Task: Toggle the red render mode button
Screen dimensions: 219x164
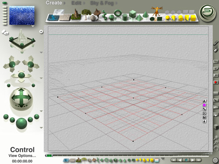Action: pyautogui.click(x=215, y=82)
